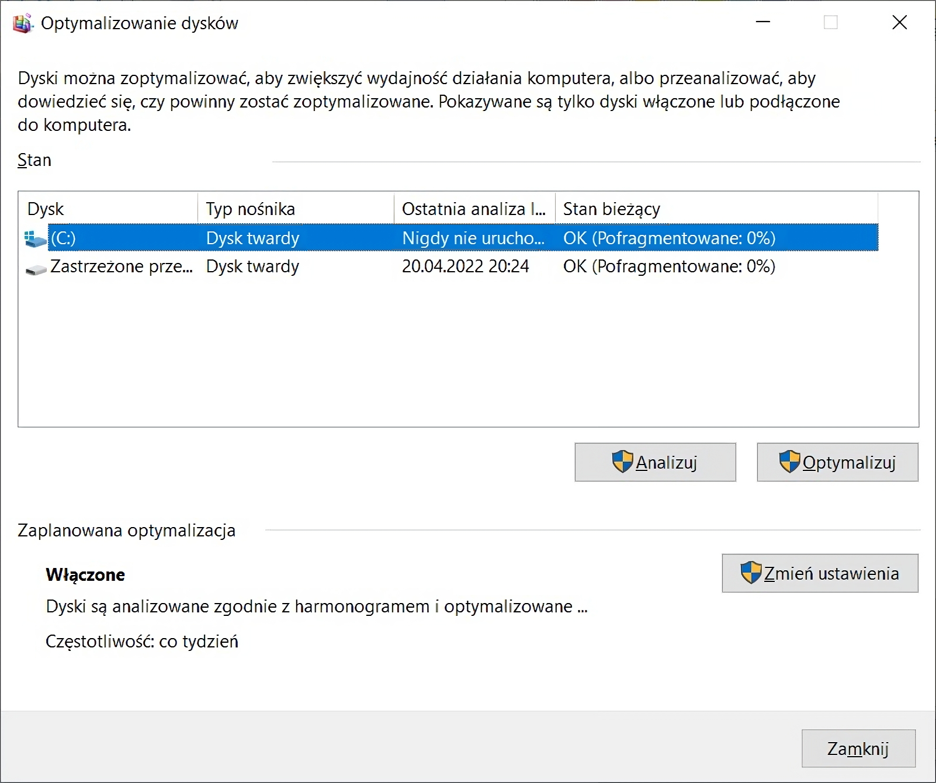Click the Włączone status text

tap(85, 574)
